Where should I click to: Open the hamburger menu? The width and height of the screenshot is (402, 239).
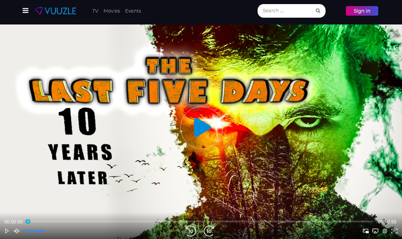coord(25,11)
